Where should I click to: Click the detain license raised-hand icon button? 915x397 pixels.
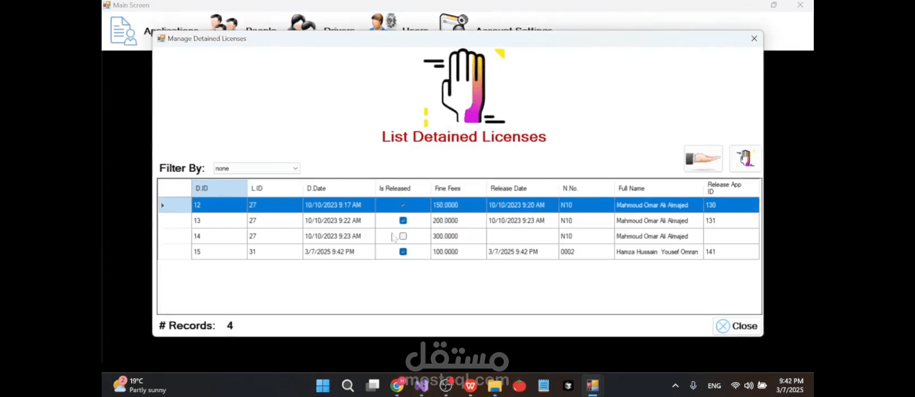[x=745, y=159]
